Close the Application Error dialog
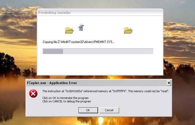Screen dimensions: 195x125 pos(169,83)
